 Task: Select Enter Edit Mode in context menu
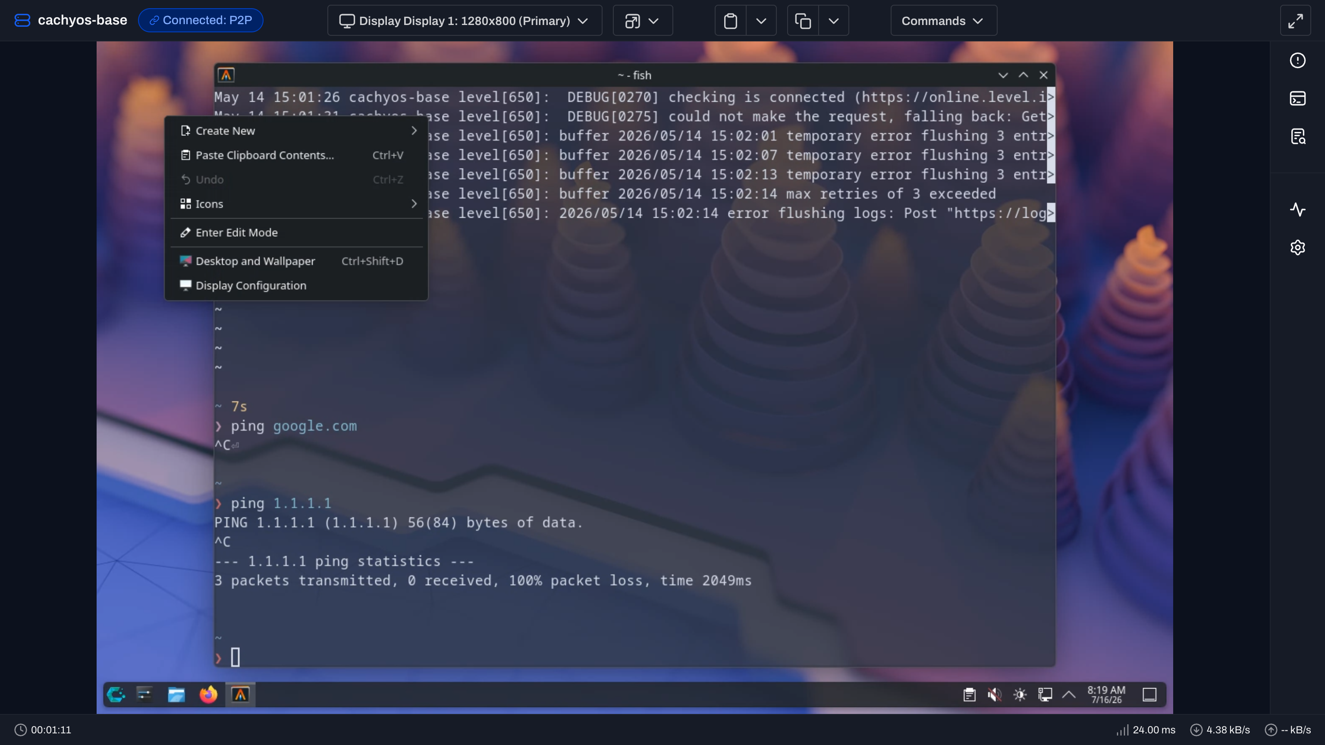[296, 232]
